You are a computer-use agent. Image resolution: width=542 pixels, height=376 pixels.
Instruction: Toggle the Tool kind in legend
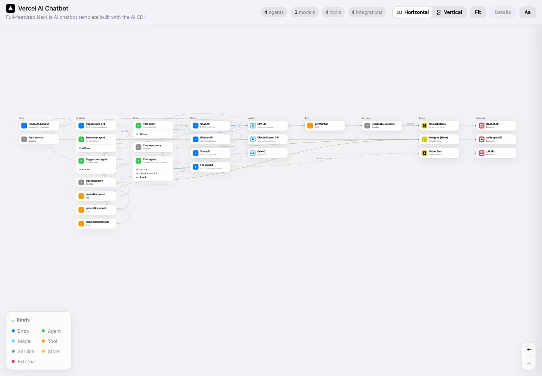click(49, 341)
